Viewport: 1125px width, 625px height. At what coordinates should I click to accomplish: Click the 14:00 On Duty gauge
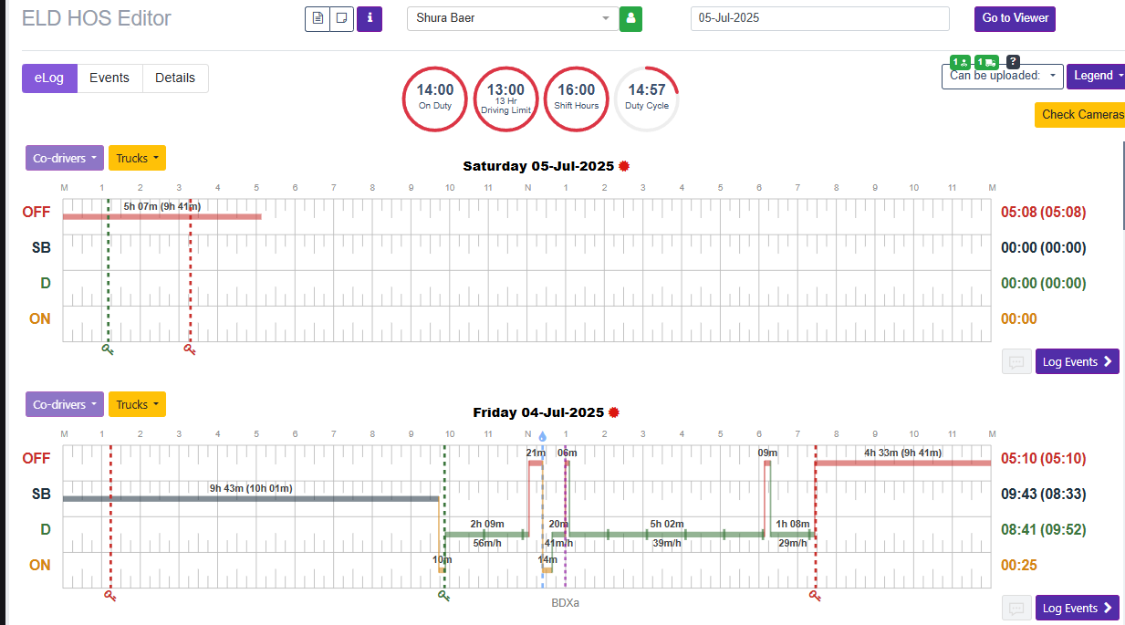(x=435, y=99)
